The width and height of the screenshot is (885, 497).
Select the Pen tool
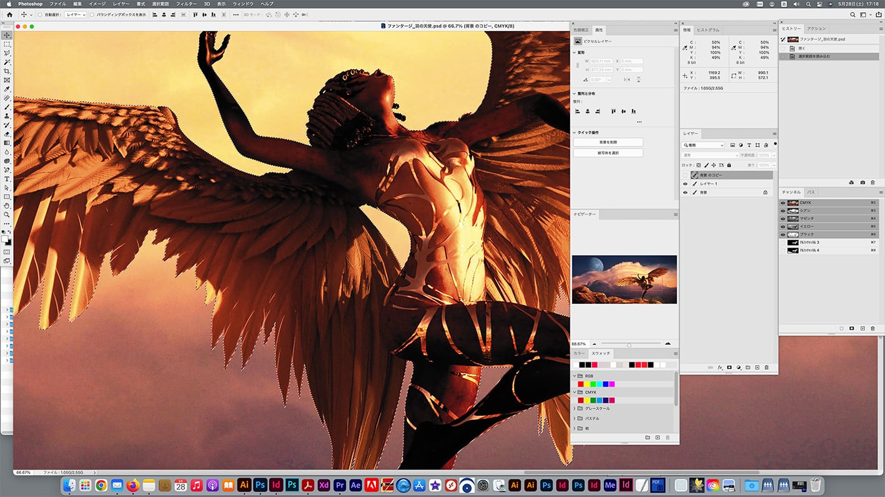pos(7,170)
